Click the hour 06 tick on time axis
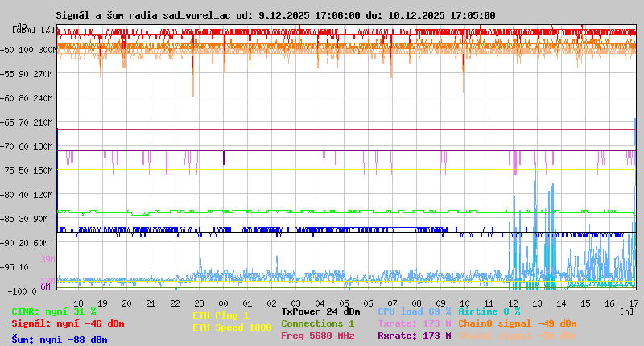This screenshot has height=346, width=644. [x=368, y=303]
